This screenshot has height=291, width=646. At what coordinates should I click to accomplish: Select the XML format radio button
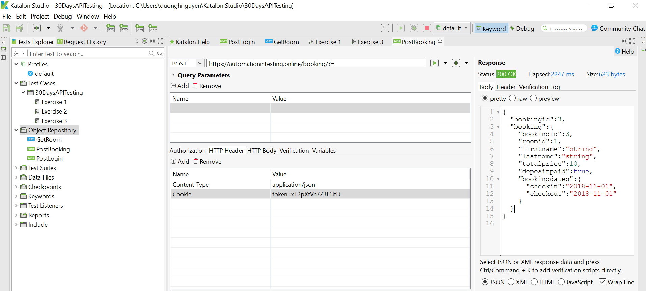(511, 282)
